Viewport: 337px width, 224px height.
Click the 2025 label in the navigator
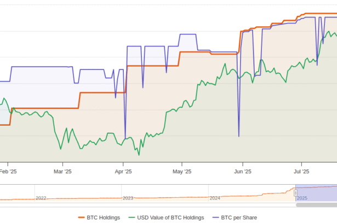[x=302, y=198]
